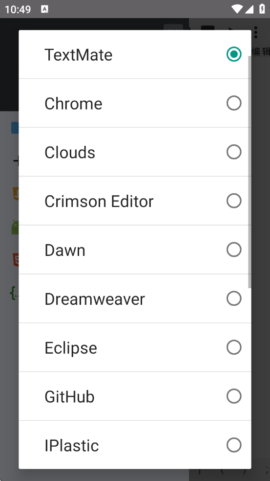Tap the keyboard indicator status icon
270x481 pixels.
click(45, 9)
